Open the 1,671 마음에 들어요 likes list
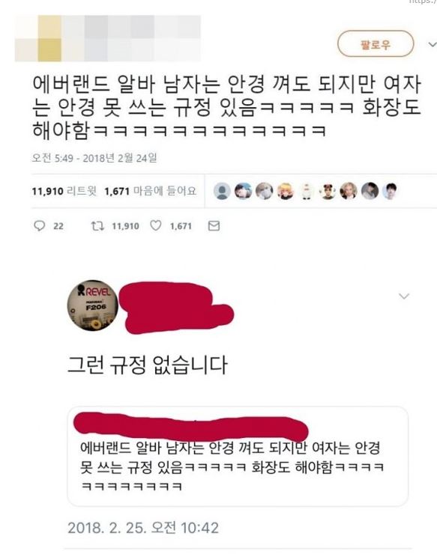The height and width of the screenshot is (554, 437). pyautogui.click(x=151, y=191)
